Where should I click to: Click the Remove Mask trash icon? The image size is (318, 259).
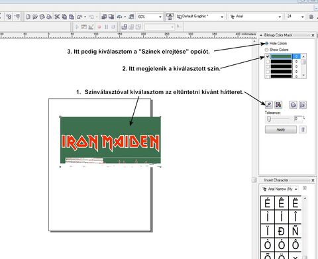click(x=303, y=129)
